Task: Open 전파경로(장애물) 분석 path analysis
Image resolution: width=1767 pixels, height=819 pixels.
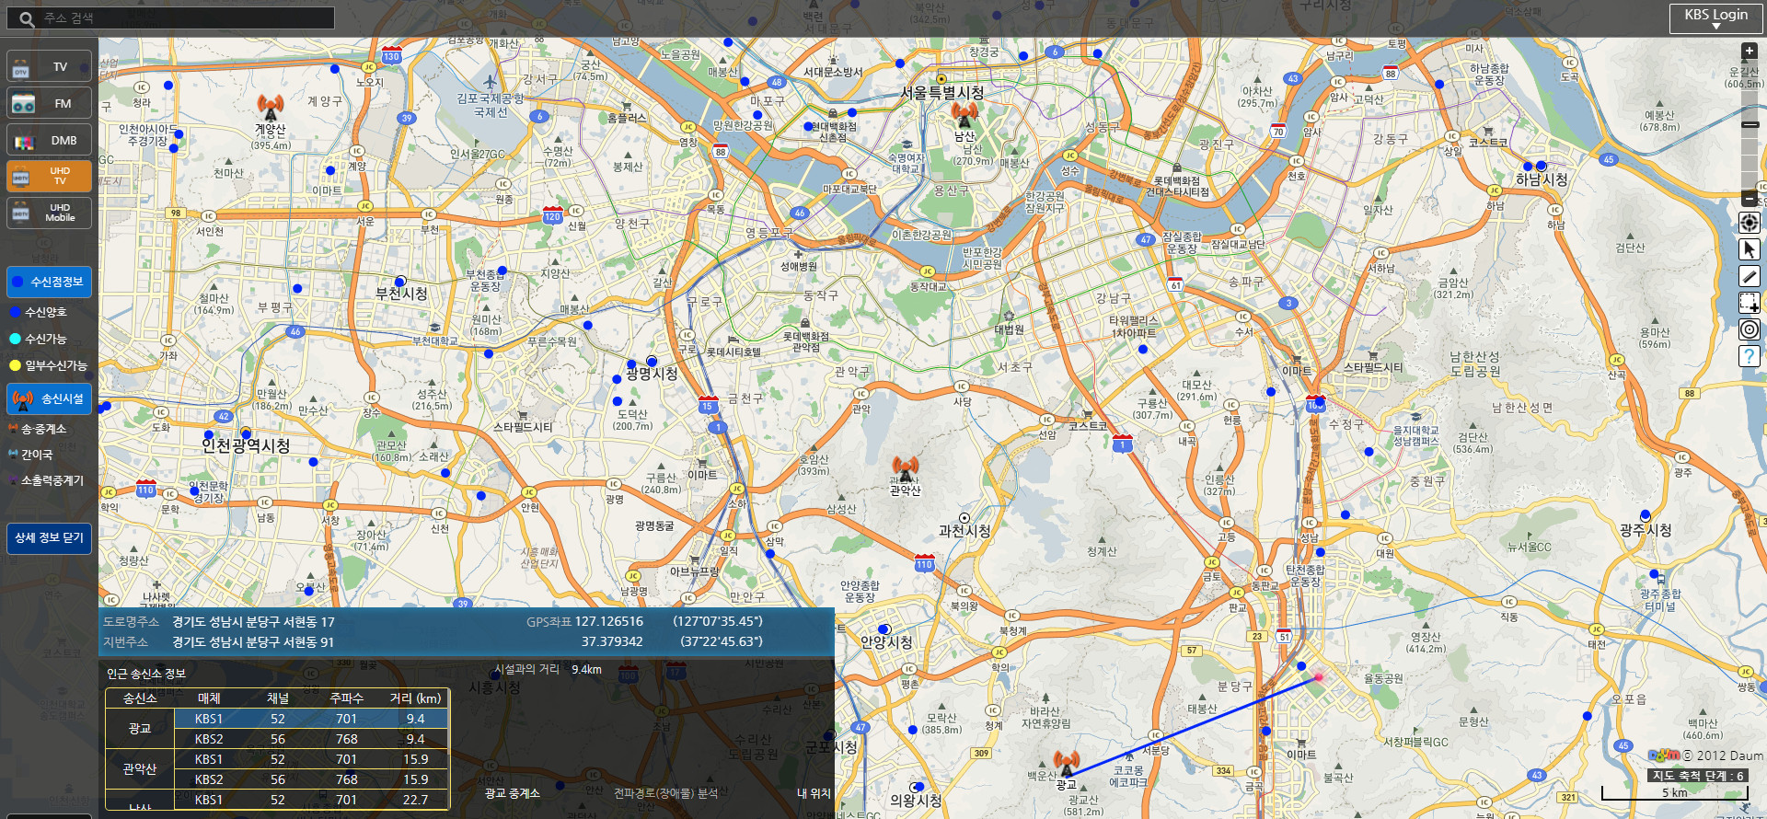Action: point(665,793)
